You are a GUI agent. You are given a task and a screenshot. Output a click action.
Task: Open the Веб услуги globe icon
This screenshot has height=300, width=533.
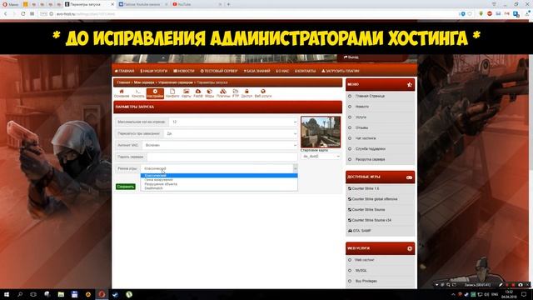click(263, 93)
